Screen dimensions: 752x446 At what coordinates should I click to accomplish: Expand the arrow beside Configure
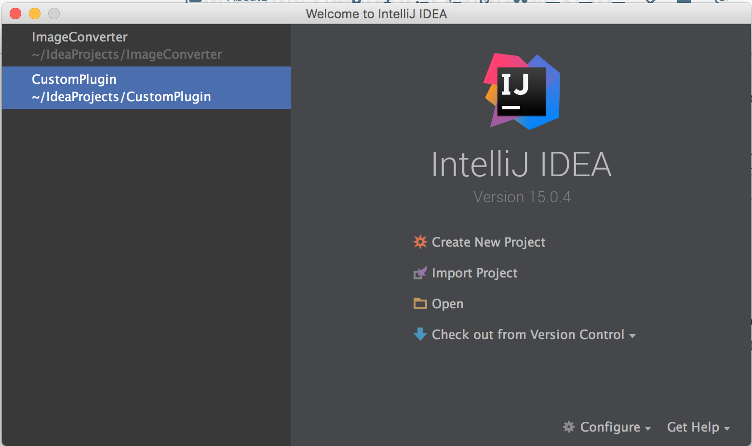[x=647, y=429]
